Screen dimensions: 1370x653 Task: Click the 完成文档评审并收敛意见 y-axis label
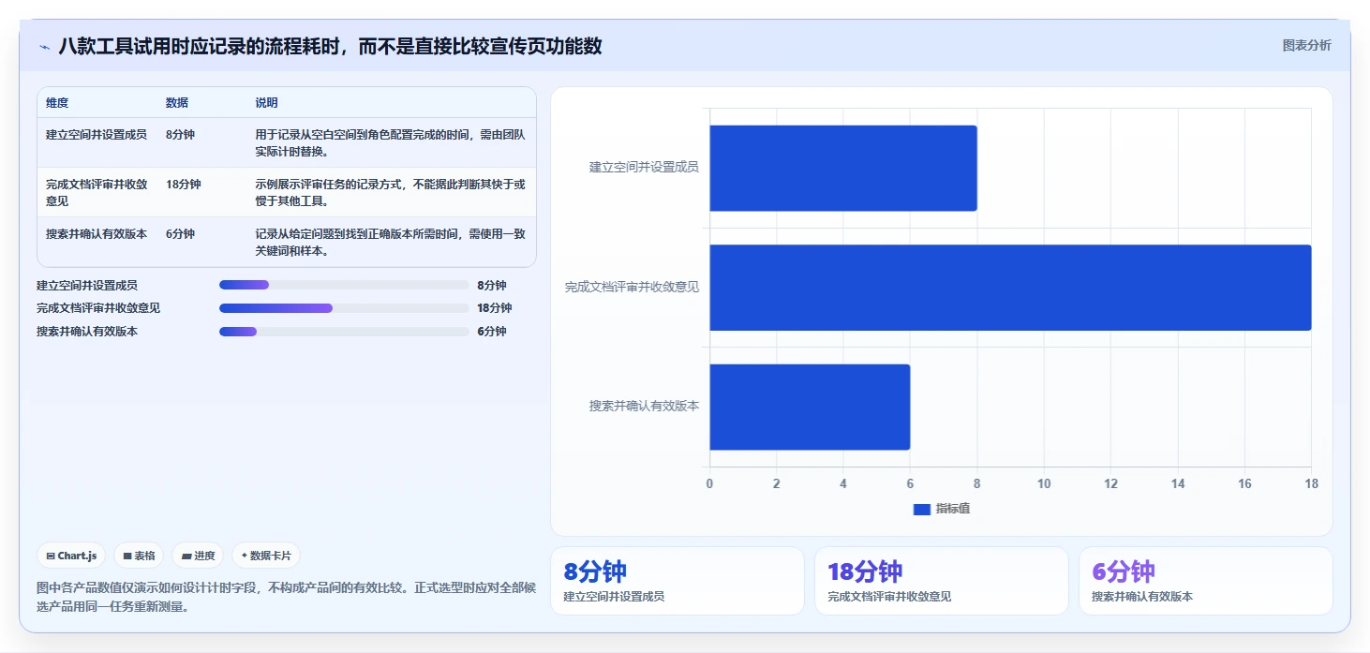pos(632,288)
